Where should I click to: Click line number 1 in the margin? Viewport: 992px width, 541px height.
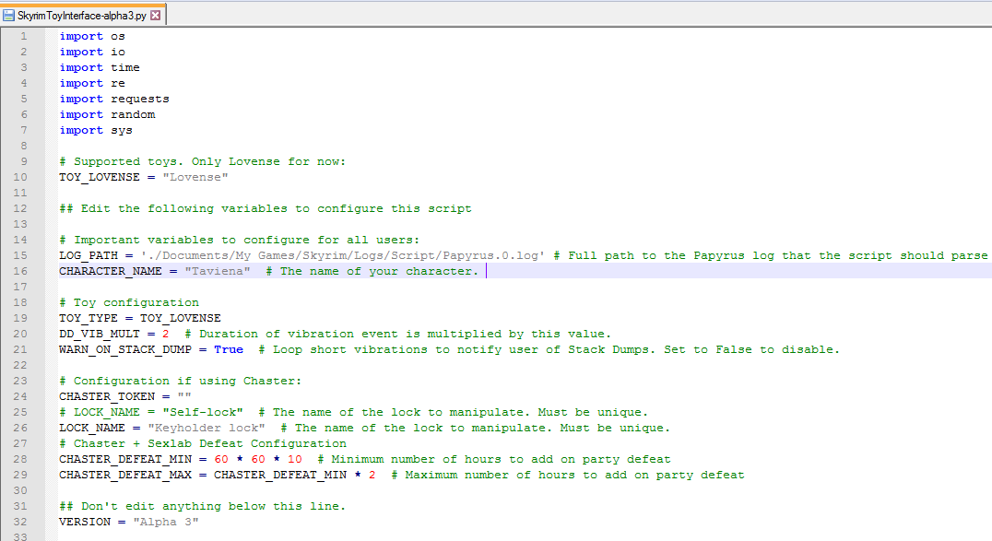click(23, 36)
